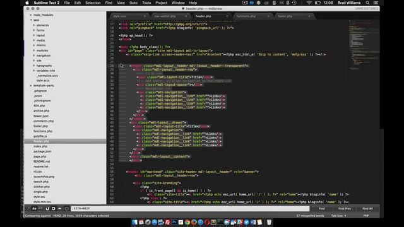Click the Find Prev button
The image size is (404, 227).
(345, 209)
